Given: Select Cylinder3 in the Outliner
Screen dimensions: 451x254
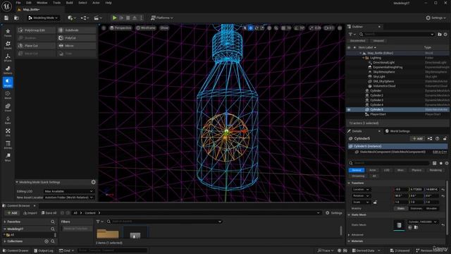Looking at the screenshot, I should click(x=376, y=100).
